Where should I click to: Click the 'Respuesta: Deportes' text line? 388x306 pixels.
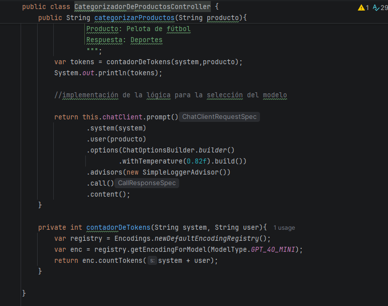point(124,40)
